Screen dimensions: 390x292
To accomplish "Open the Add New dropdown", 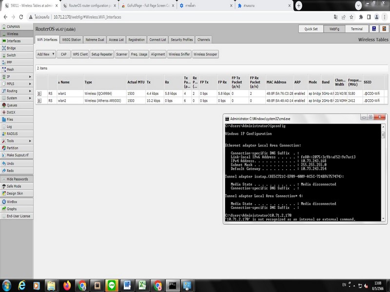I will 46,54.
